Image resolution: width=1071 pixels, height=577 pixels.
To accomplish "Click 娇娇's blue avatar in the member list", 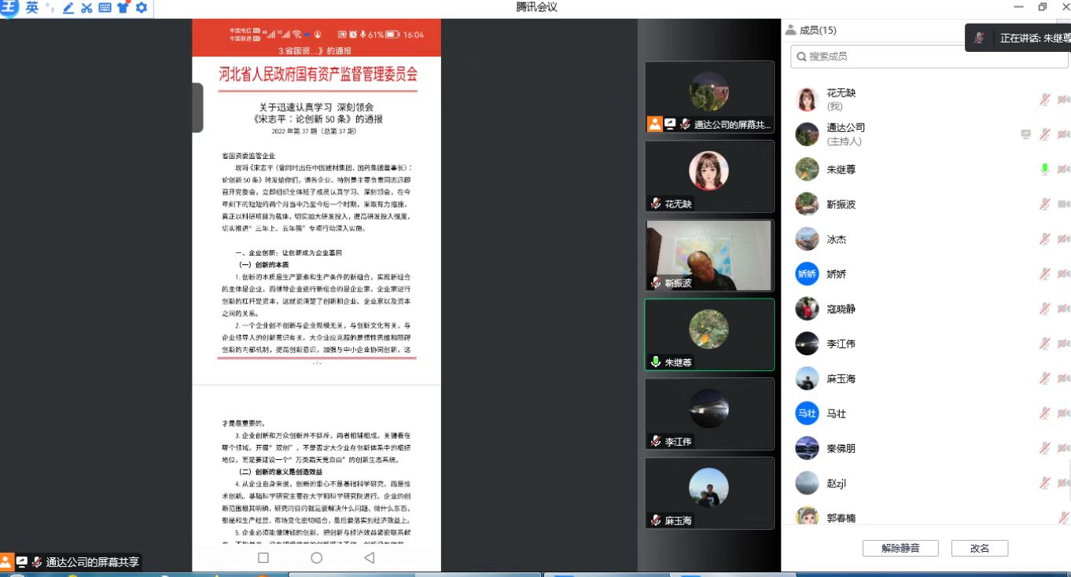I will pos(808,274).
